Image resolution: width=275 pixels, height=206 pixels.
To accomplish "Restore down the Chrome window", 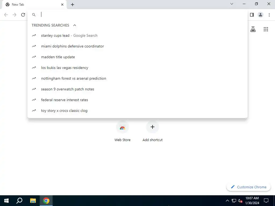I will point(256,4).
